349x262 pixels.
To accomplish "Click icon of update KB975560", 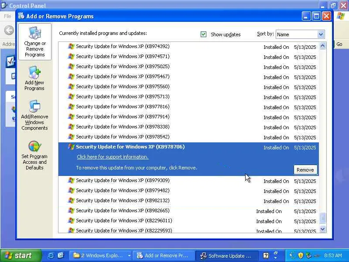I will pyautogui.click(x=71, y=86).
